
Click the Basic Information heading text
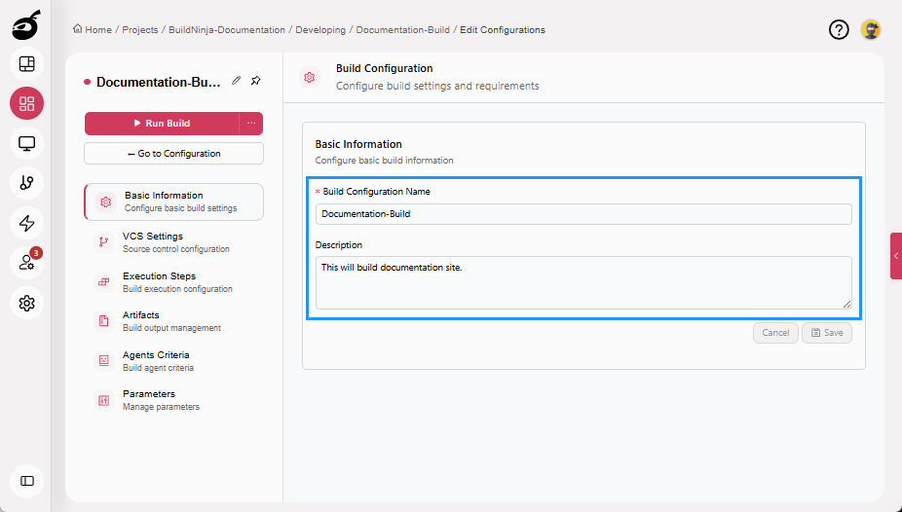click(x=358, y=144)
